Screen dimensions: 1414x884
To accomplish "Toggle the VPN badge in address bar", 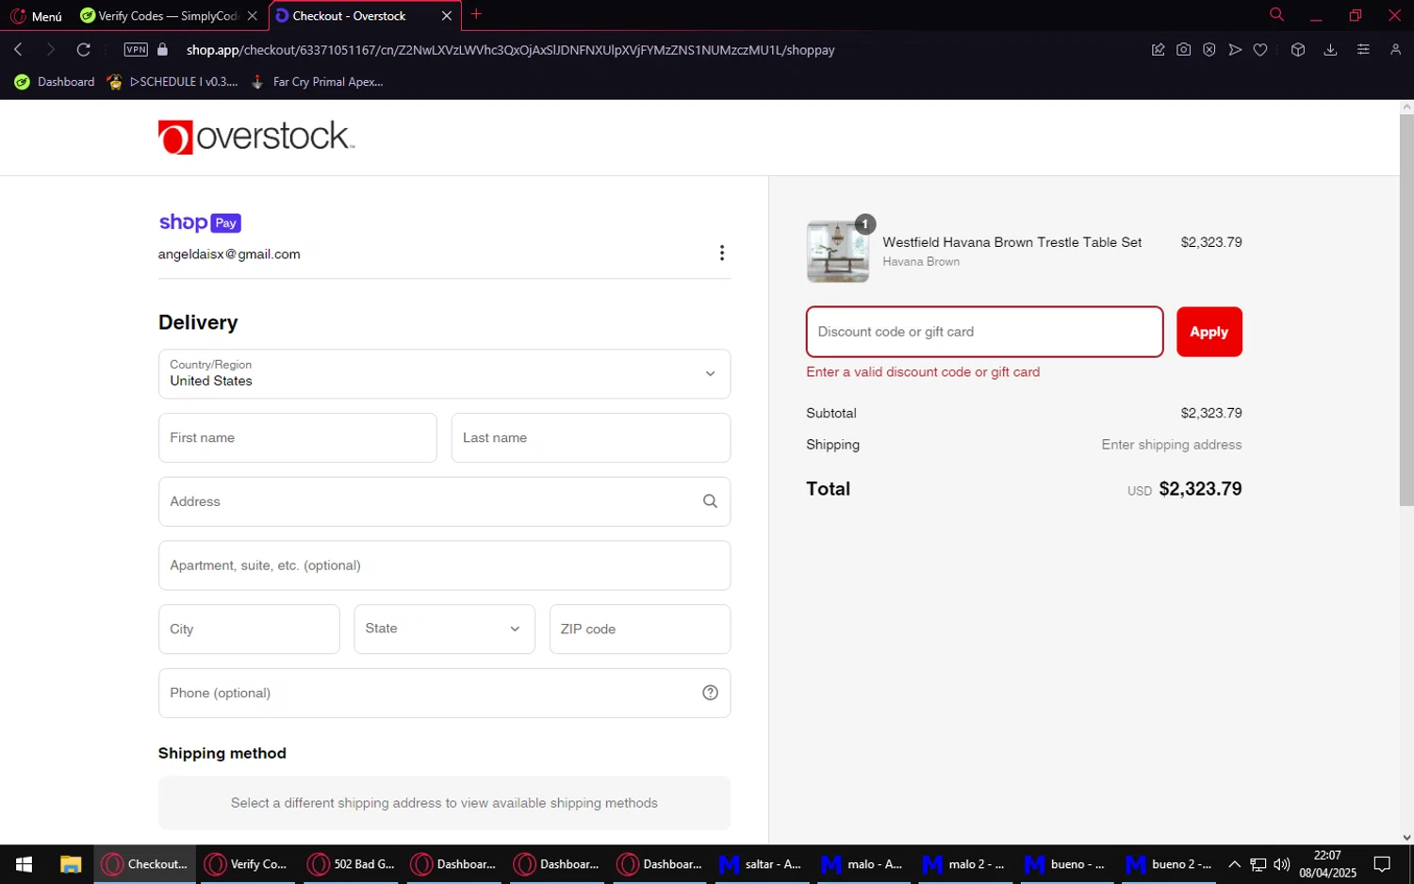I will (x=136, y=50).
